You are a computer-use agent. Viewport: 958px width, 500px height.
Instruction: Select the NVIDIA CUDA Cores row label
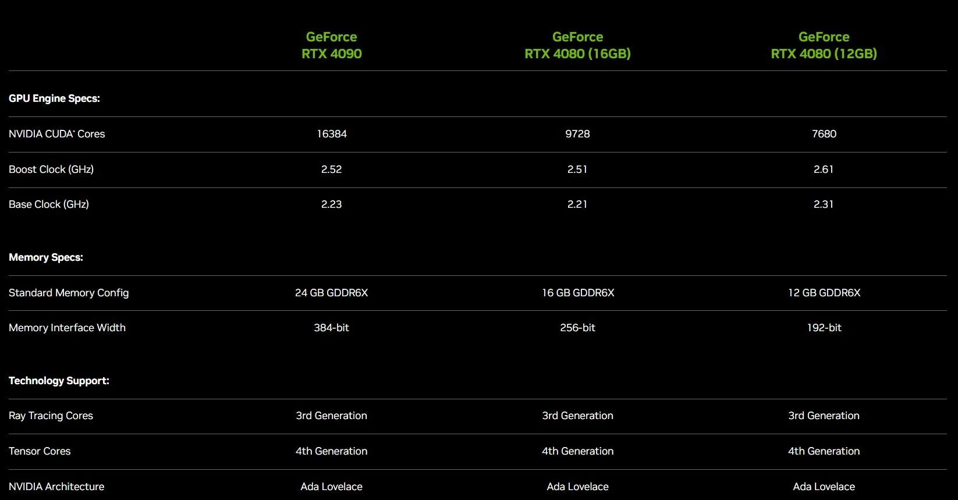[x=57, y=134]
